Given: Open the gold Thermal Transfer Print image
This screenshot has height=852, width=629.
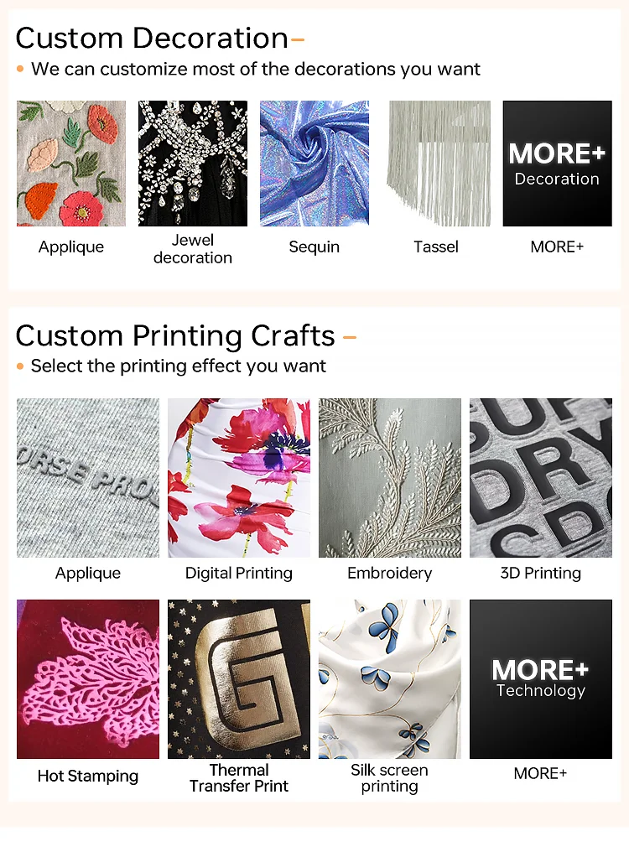Looking at the screenshot, I should pyautogui.click(x=239, y=679).
